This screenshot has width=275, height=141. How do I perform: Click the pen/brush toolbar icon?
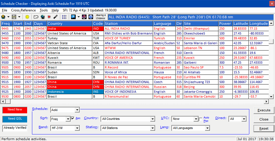55,17
